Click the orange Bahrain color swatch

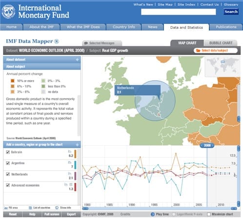click(x=75, y=154)
